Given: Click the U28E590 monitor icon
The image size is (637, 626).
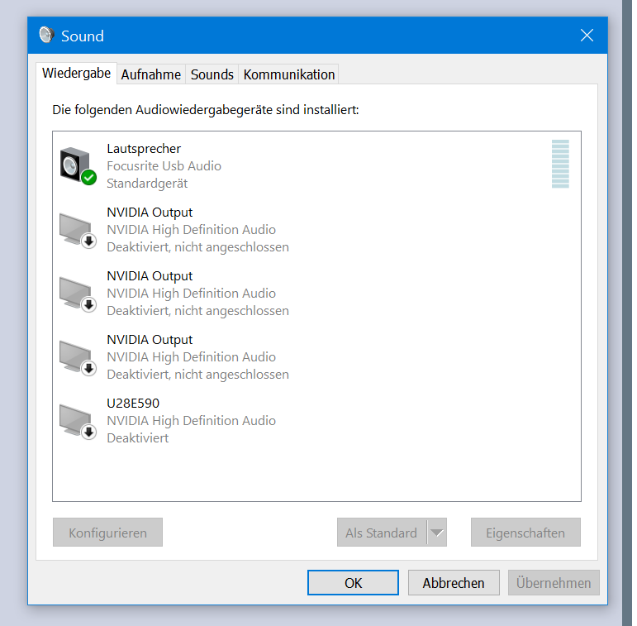Looking at the screenshot, I should (x=78, y=420).
